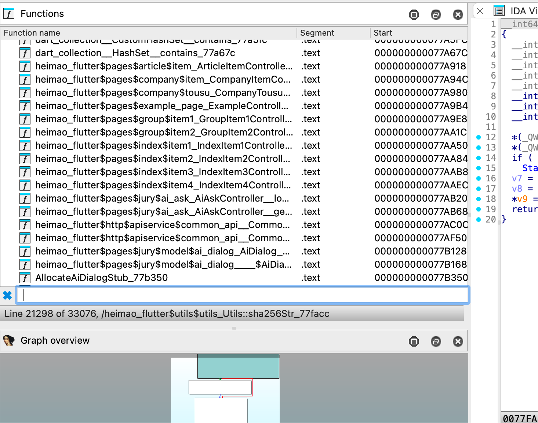This screenshot has width=538, height=423.
Task: Click function icon beside the IndexItem4Controll row
Action: click(x=25, y=185)
